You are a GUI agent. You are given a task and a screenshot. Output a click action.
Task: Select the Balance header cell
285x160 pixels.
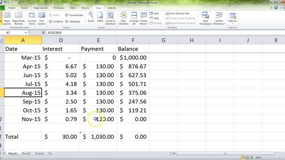133,49
